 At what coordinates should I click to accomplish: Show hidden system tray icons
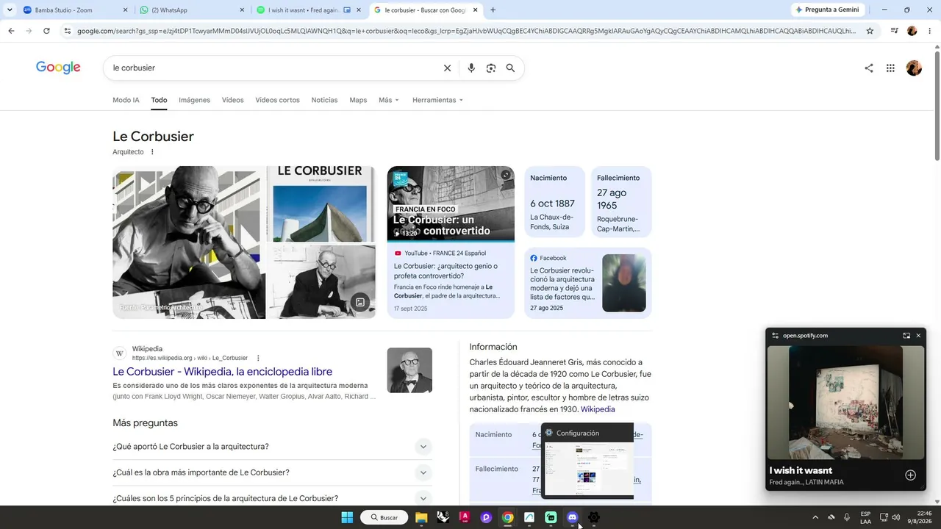click(815, 517)
